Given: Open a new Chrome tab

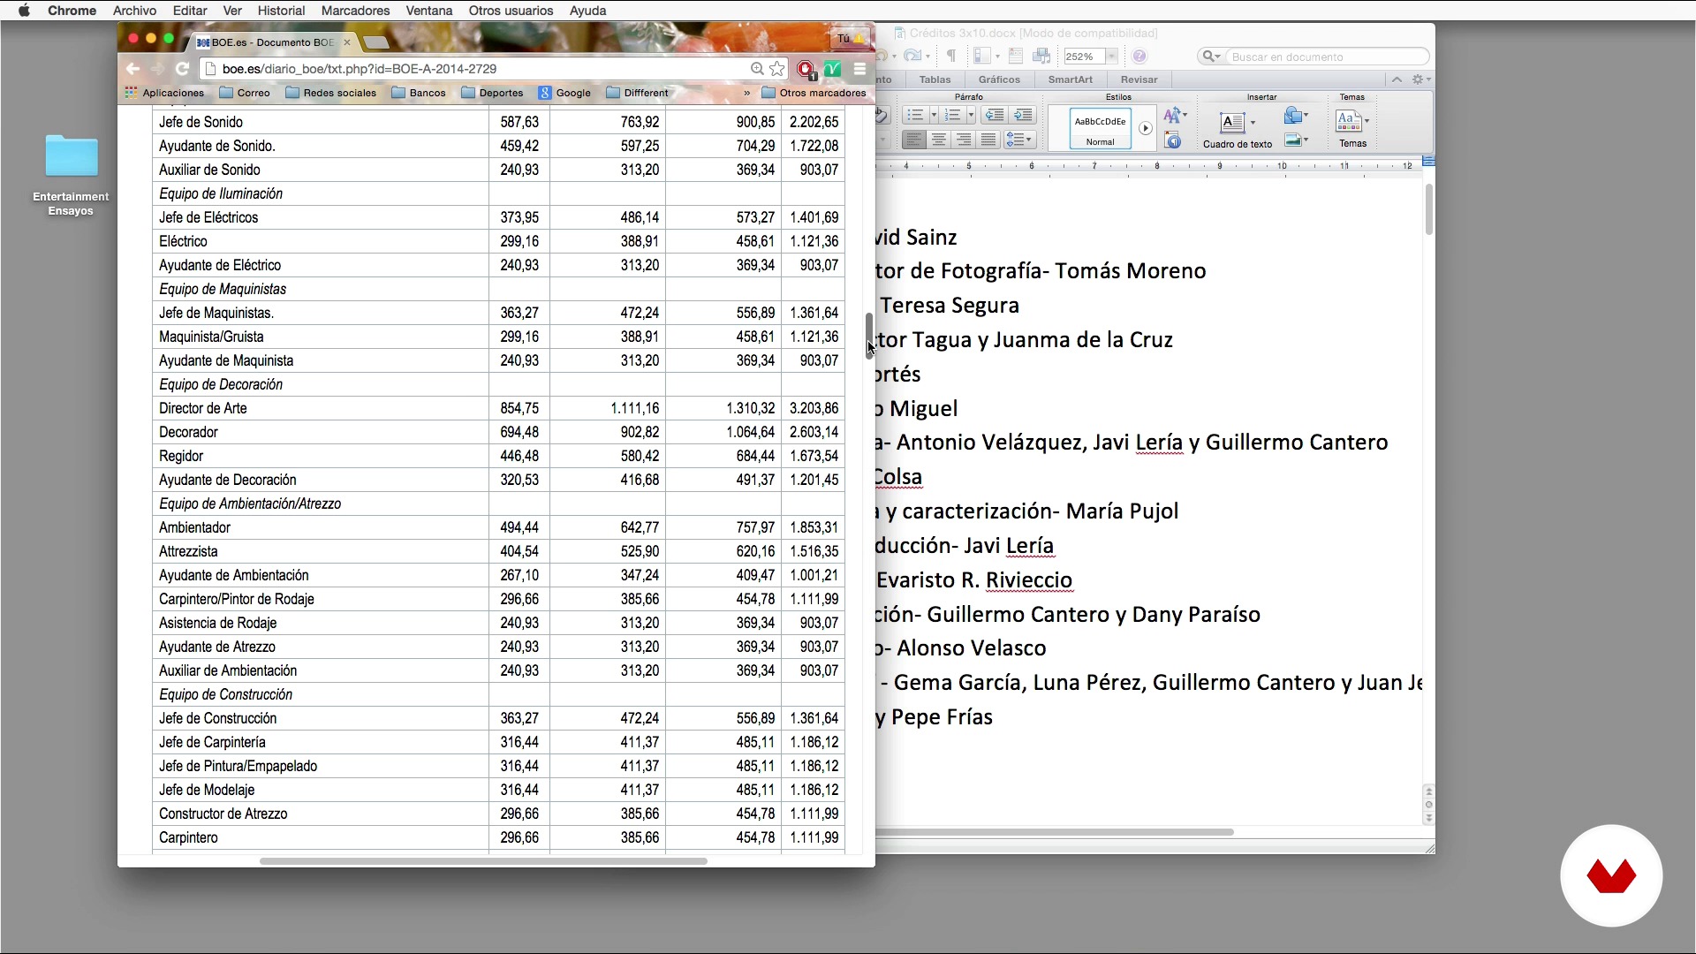Looking at the screenshot, I should [376, 42].
